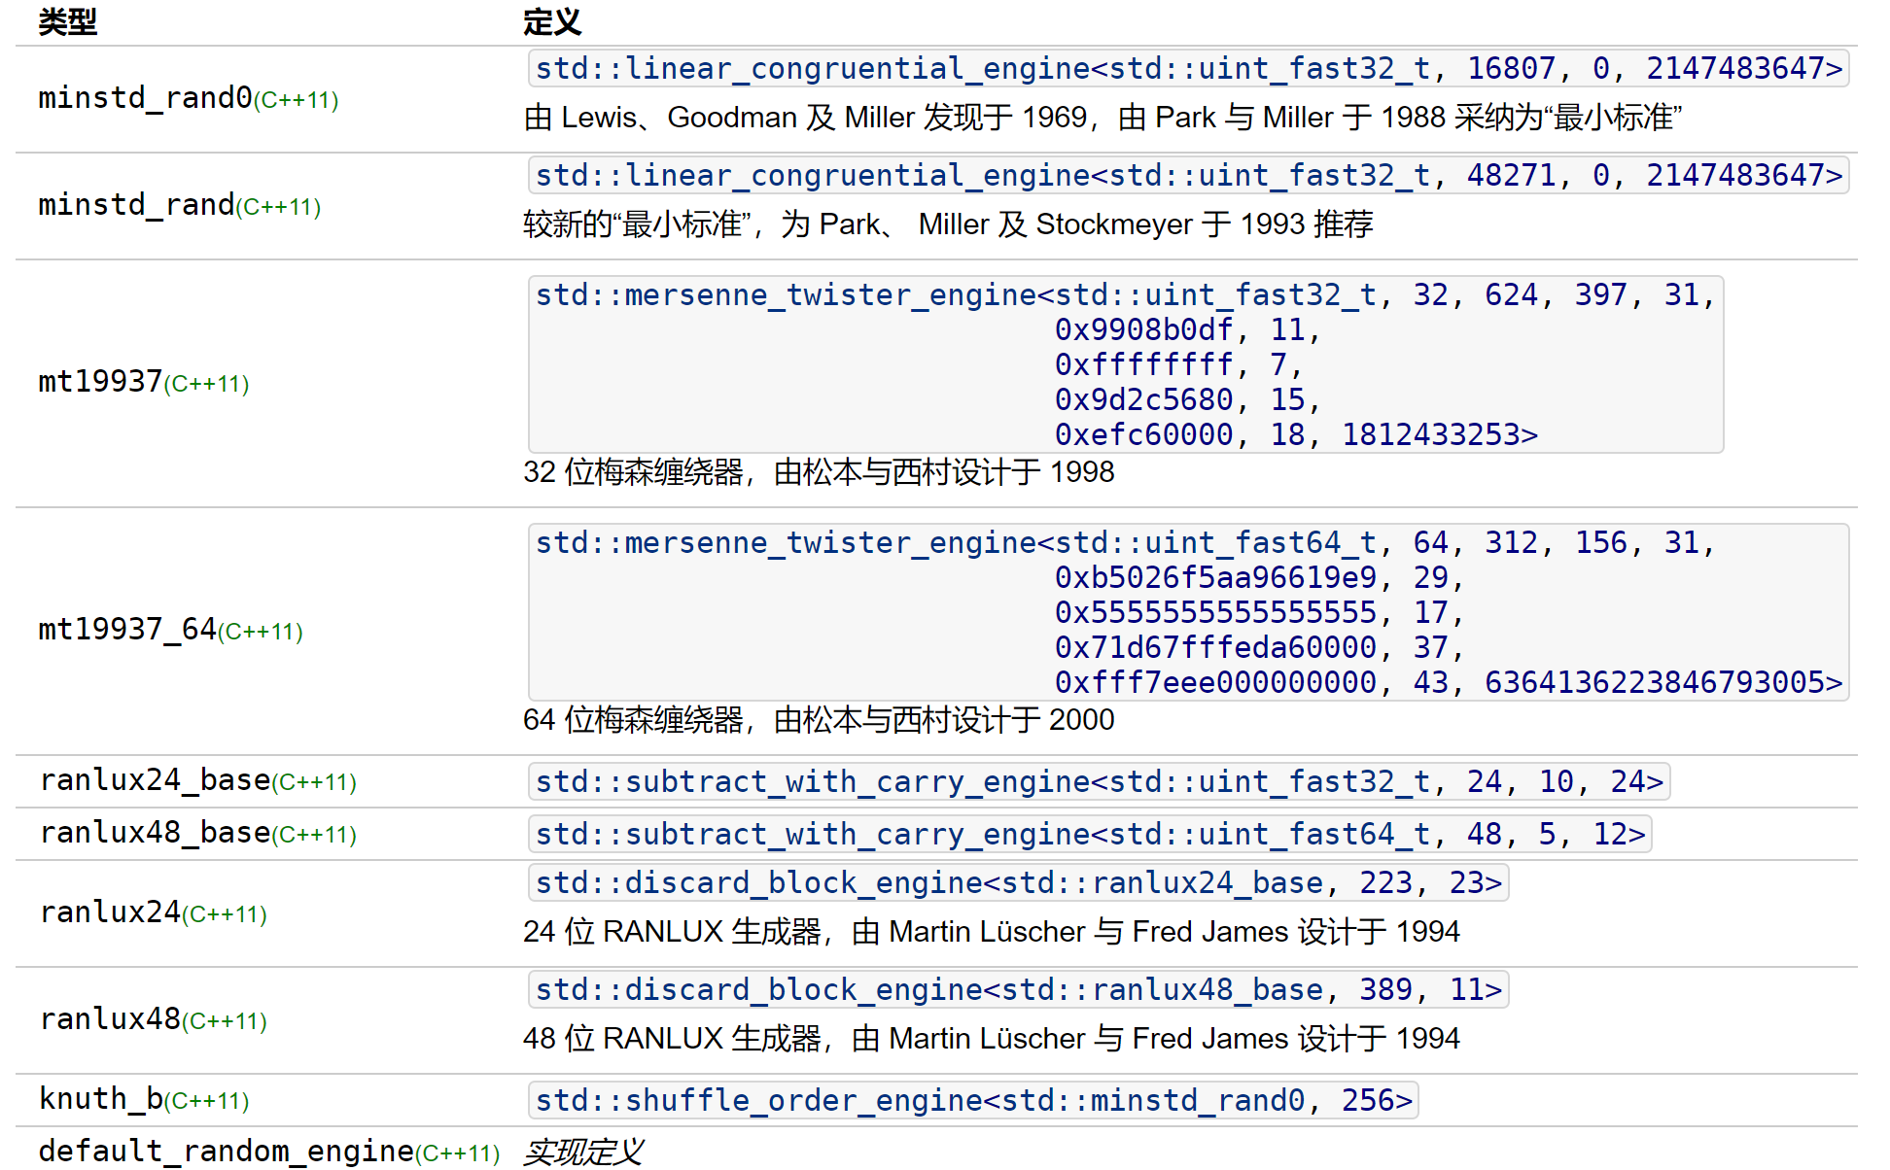The width and height of the screenshot is (1890, 1170).
Task: Open the default_random_engine type entry
Action: (227, 1152)
